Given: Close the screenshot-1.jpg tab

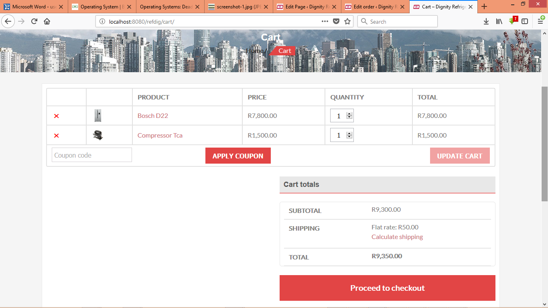Looking at the screenshot, I should pyautogui.click(x=266, y=7).
